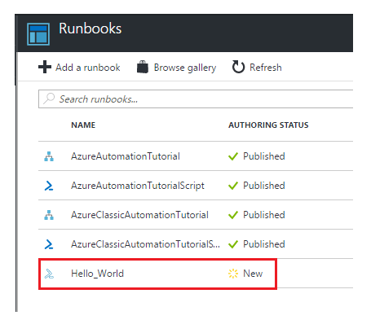Click the graphical runbook icon for AzureClassicAutomationTutorial
371x320 pixels.
[x=49, y=215]
